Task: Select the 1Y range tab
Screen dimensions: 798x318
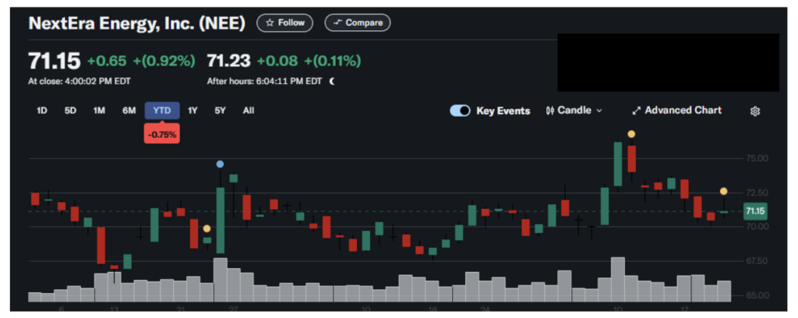Action: click(192, 111)
